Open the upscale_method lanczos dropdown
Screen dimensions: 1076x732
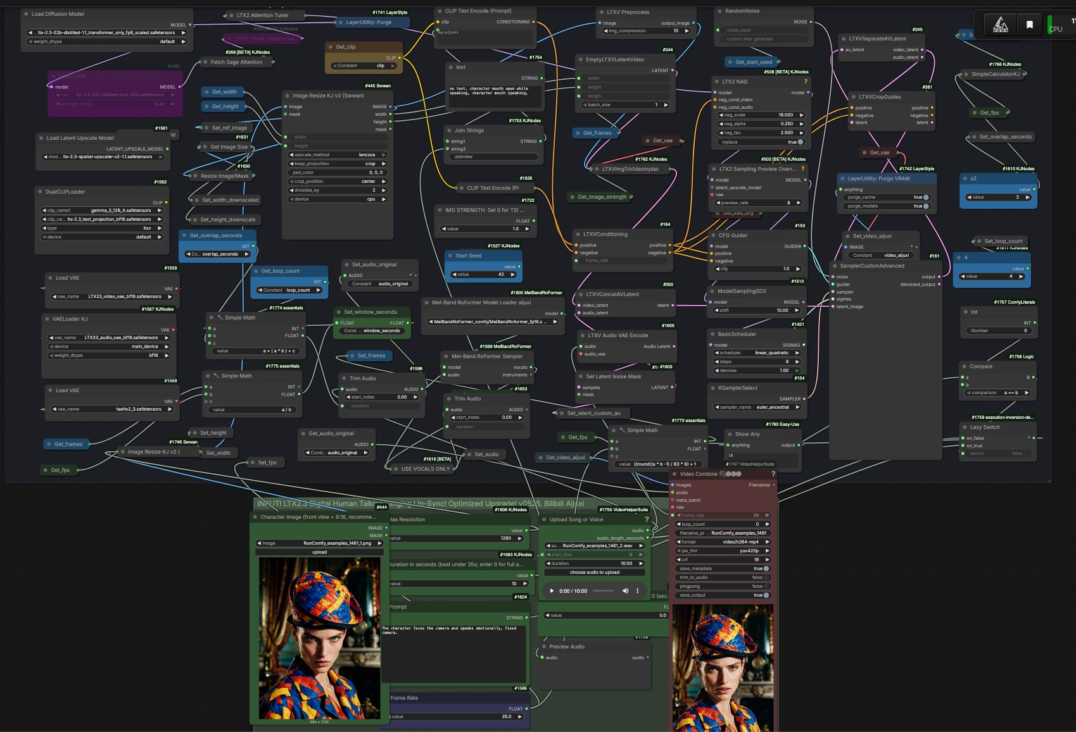(x=338, y=155)
